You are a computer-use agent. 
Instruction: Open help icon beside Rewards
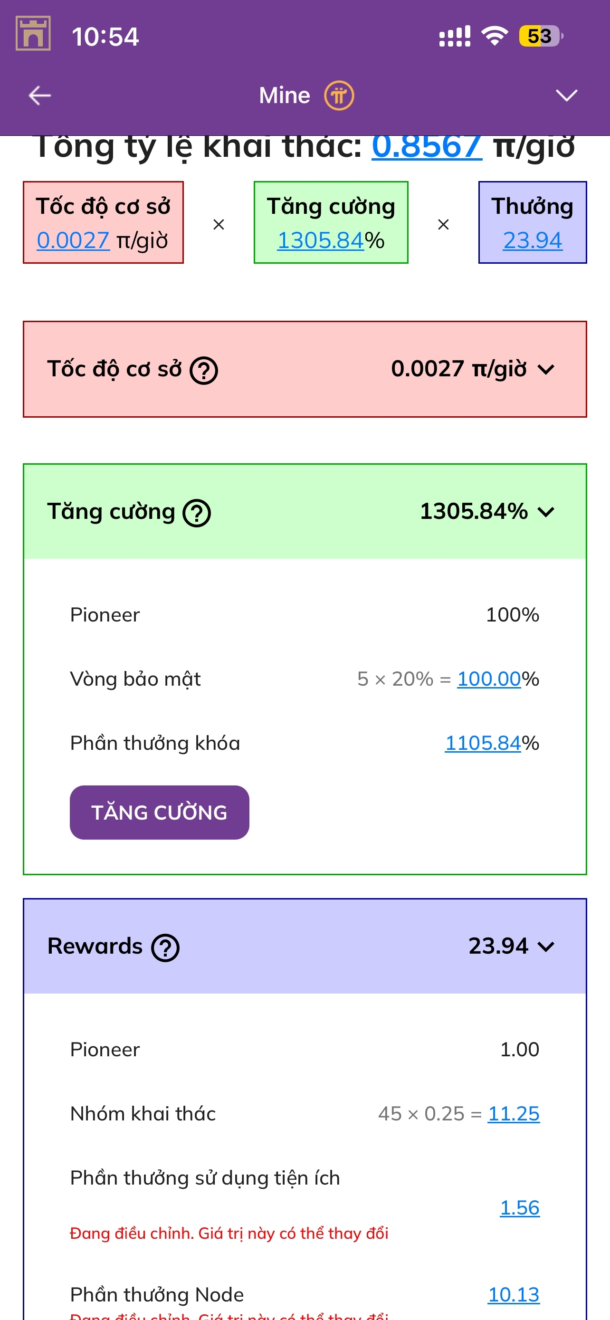click(165, 947)
